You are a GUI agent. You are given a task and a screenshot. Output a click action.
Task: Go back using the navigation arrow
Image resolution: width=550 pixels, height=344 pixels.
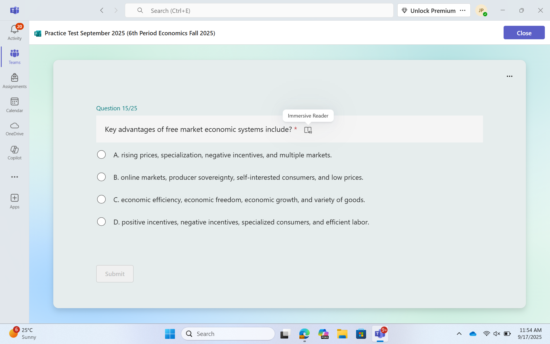point(102,11)
